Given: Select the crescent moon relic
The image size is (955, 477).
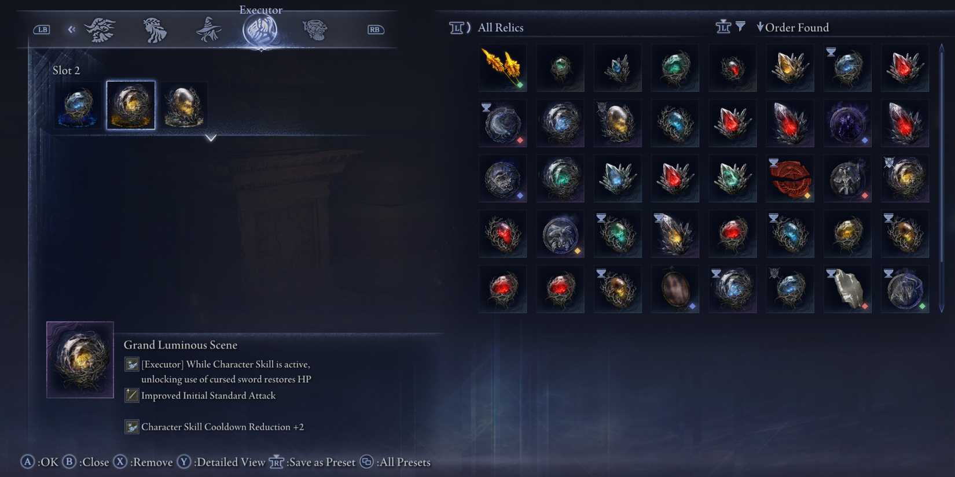Looking at the screenshot, I should (502, 123).
